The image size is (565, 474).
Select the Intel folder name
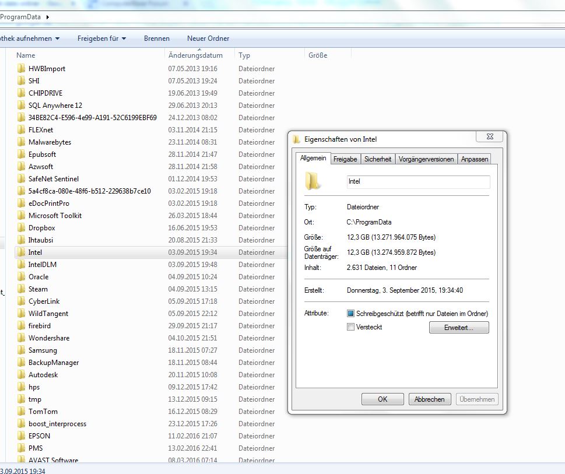coord(35,252)
